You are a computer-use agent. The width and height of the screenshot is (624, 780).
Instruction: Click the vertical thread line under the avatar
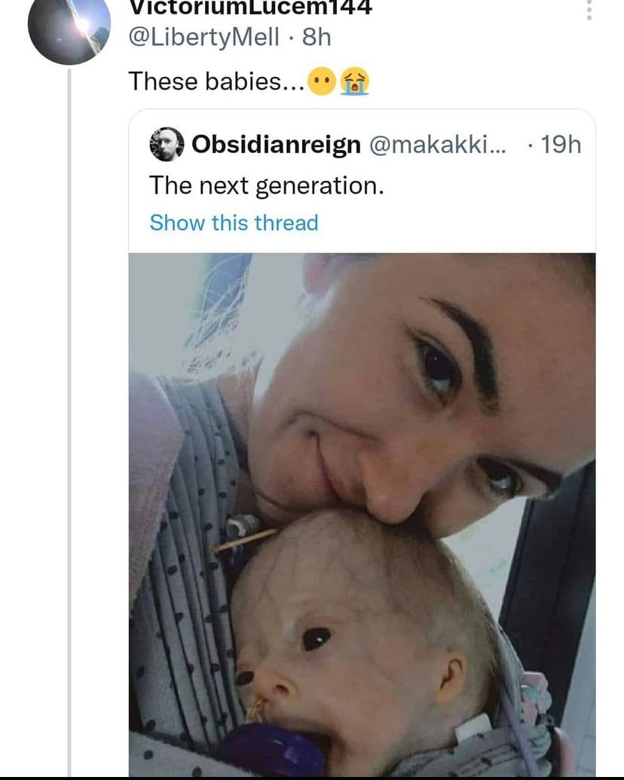click(x=69, y=377)
